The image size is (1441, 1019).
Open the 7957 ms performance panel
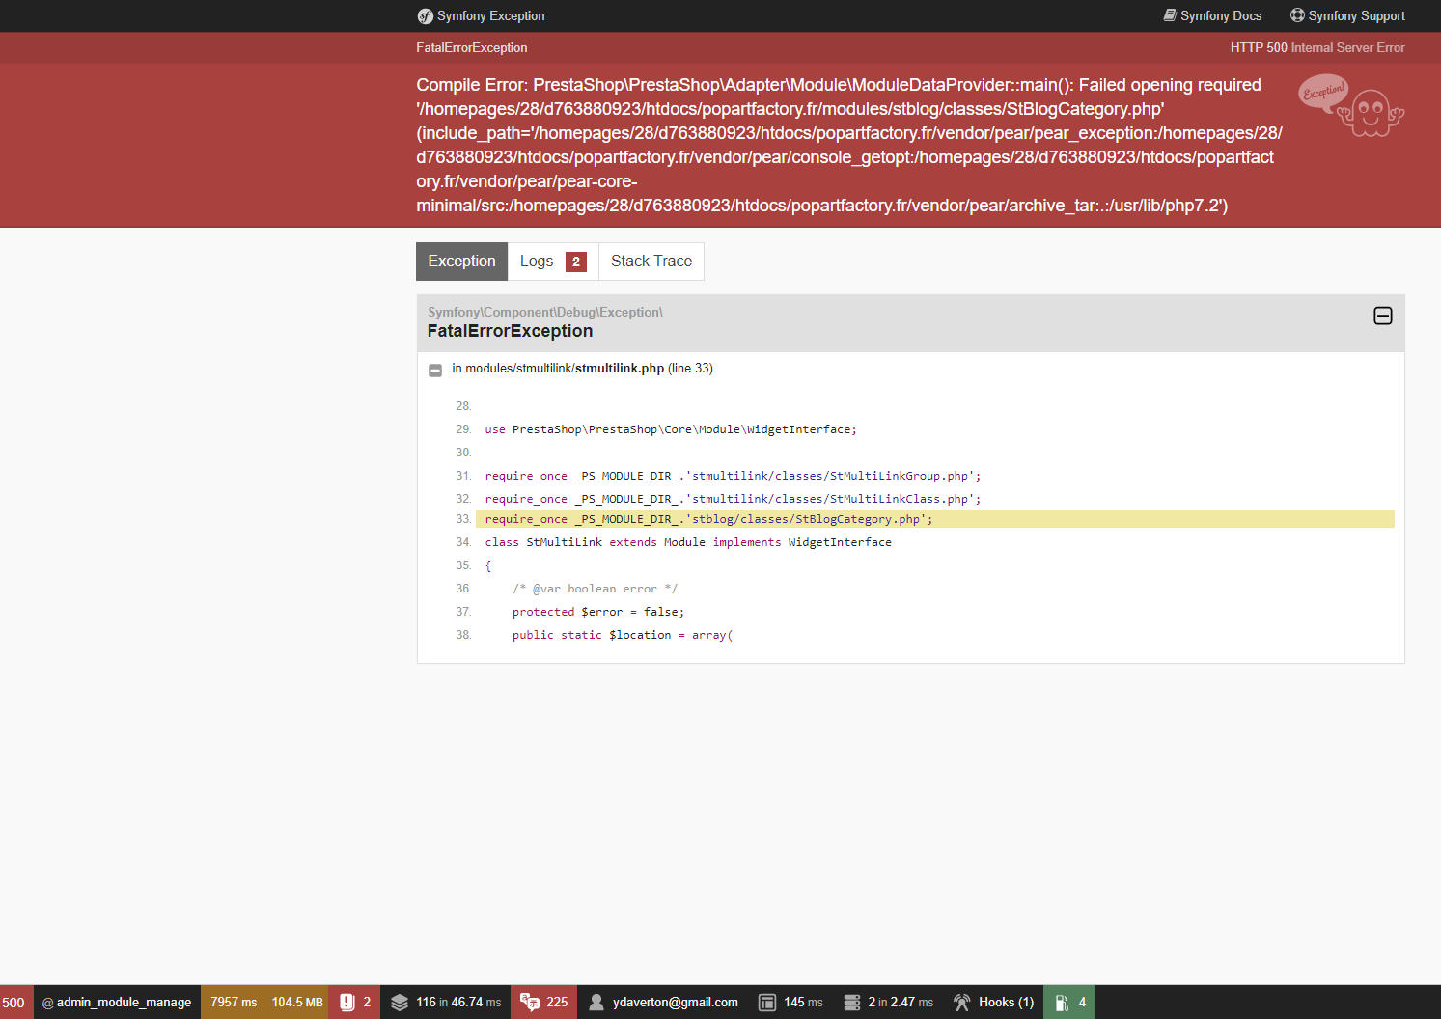pos(234,1003)
